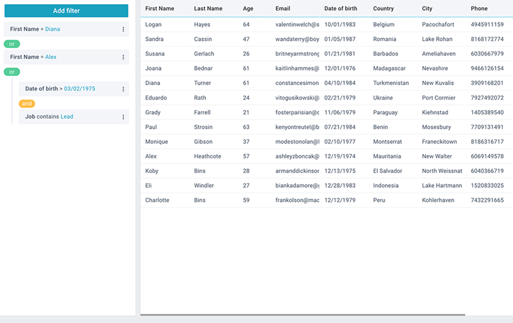Toggle the first 'or' operator below Diana filter
The height and width of the screenshot is (323, 513).
coord(12,44)
